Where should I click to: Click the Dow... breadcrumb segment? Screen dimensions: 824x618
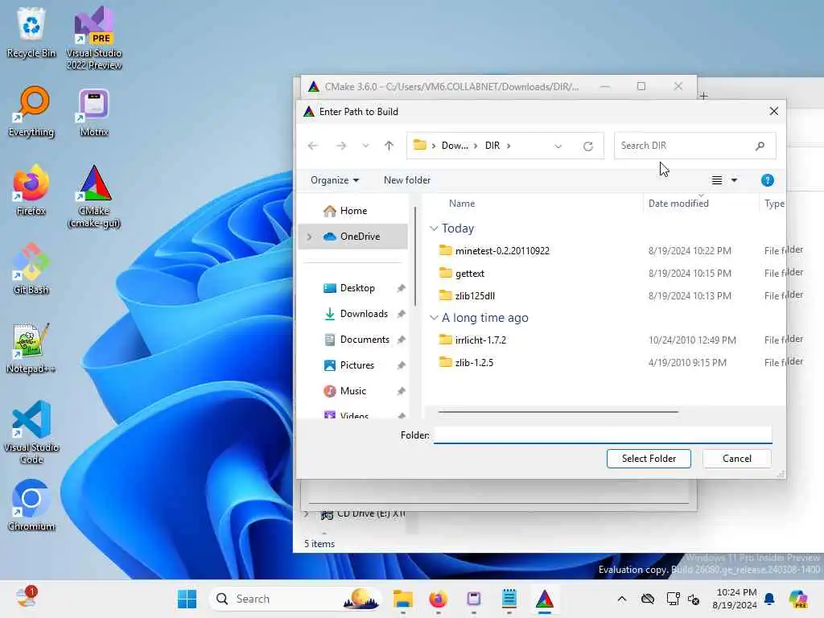(x=455, y=146)
